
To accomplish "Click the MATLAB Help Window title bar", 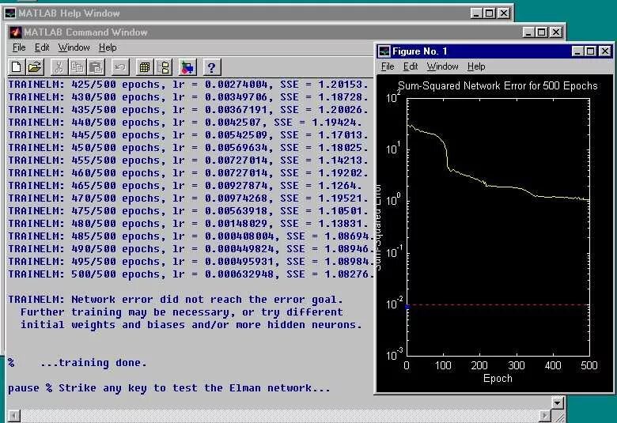I will tap(258, 13).
